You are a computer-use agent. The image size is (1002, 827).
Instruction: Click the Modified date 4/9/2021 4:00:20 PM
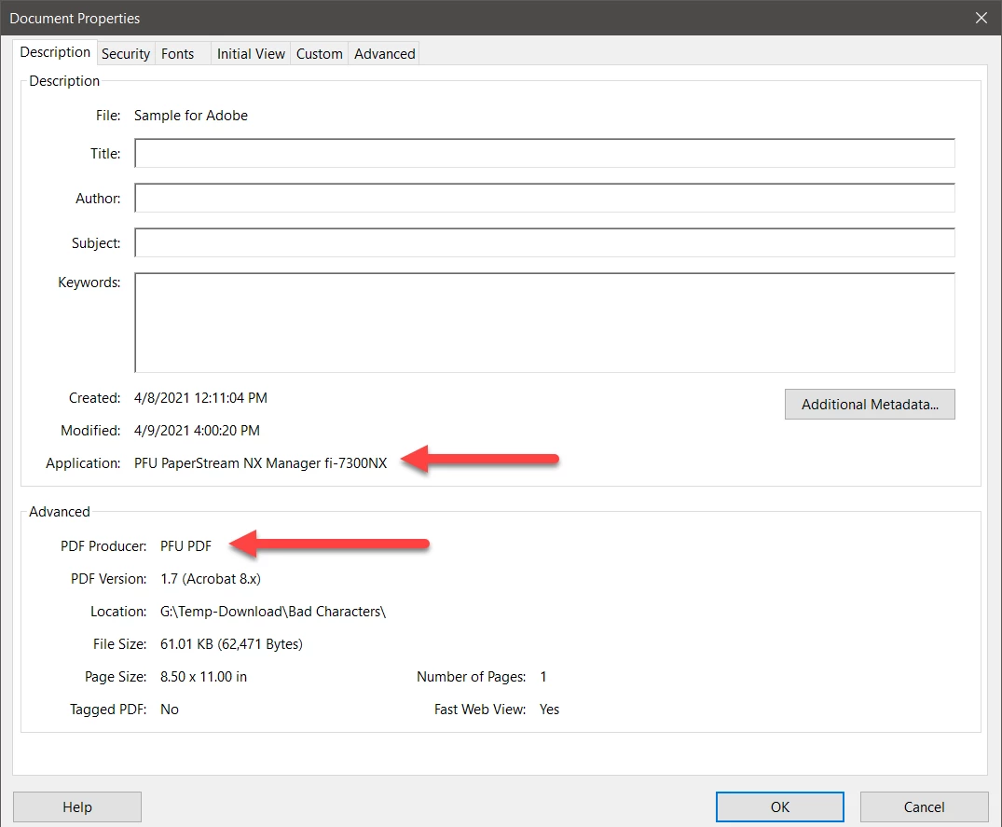(197, 431)
